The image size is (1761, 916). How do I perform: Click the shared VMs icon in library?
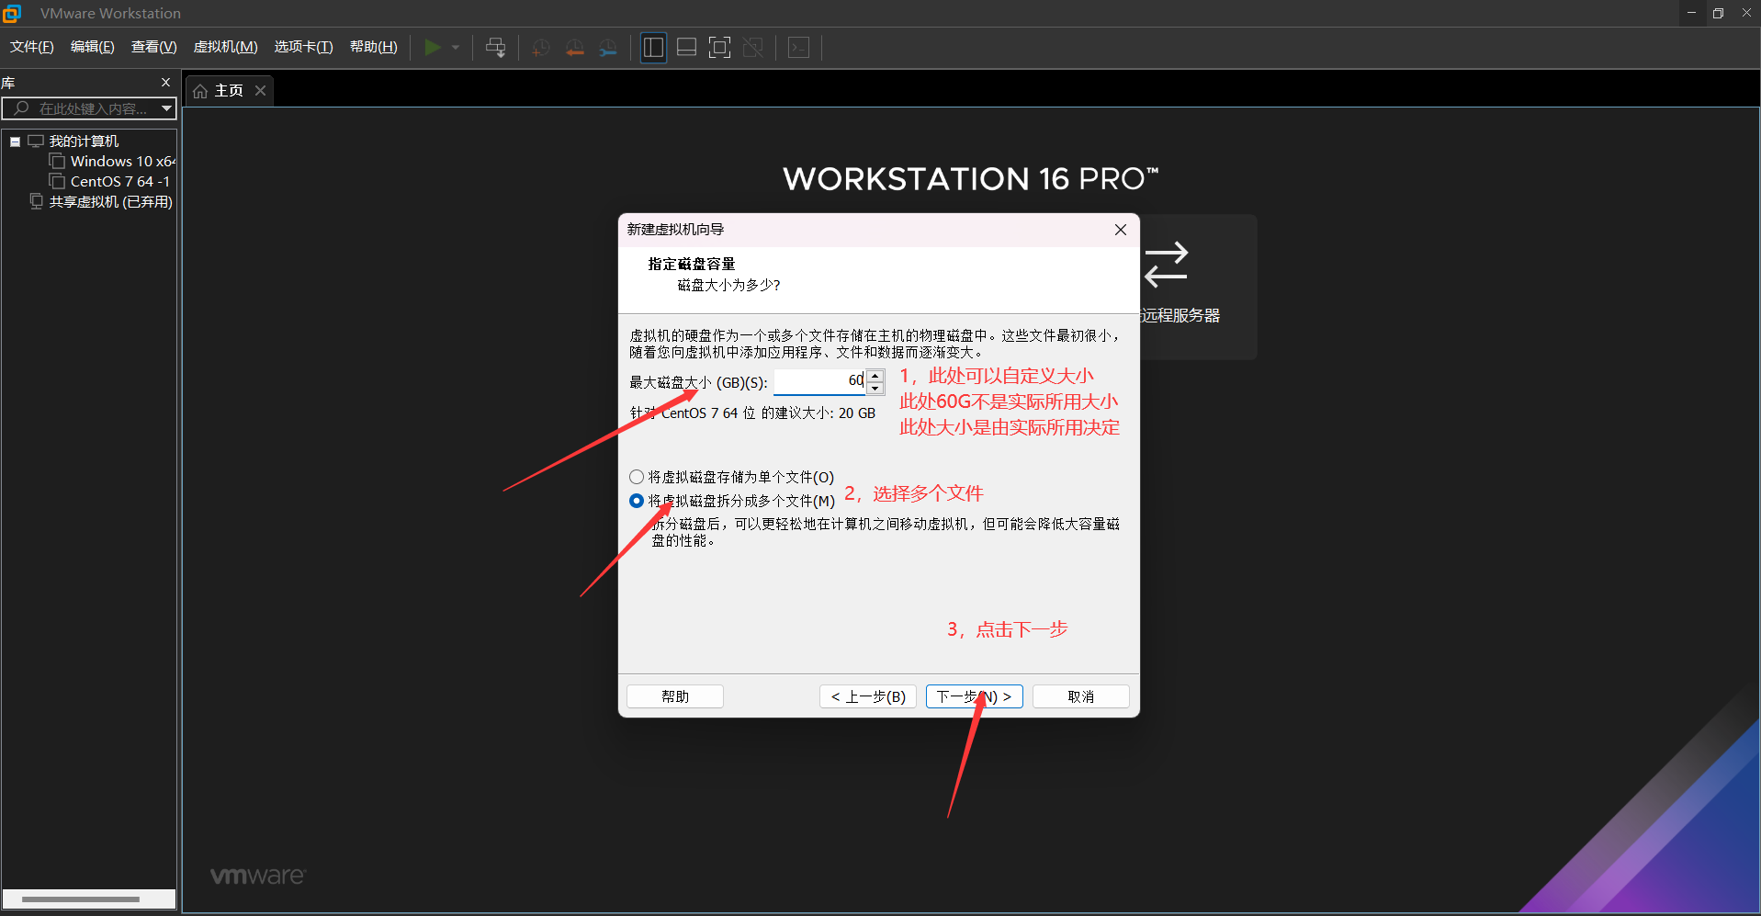36,201
